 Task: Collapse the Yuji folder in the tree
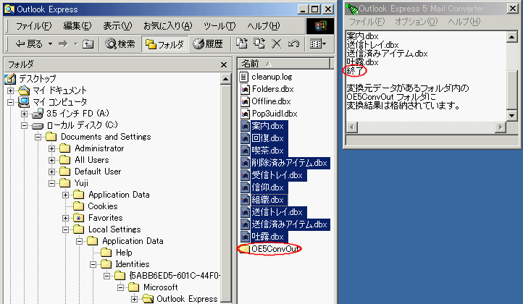click(53, 183)
